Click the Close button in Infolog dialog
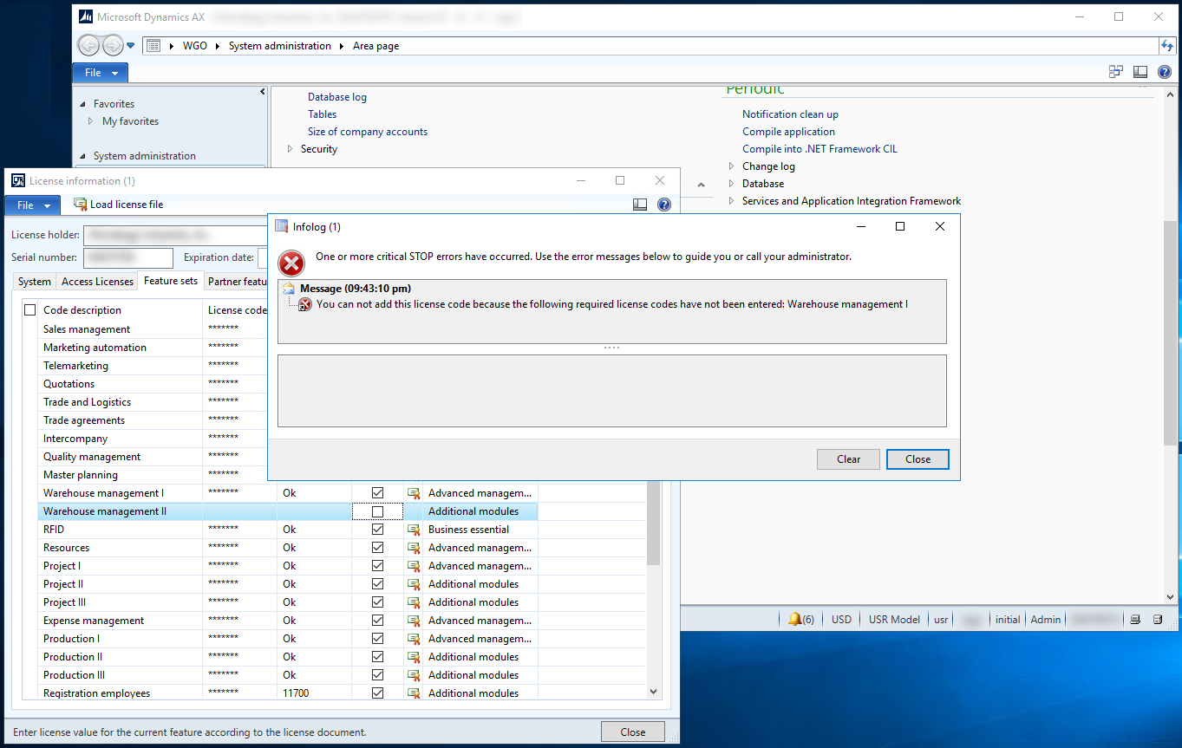The image size is (1182, 748). click(918, 459)
